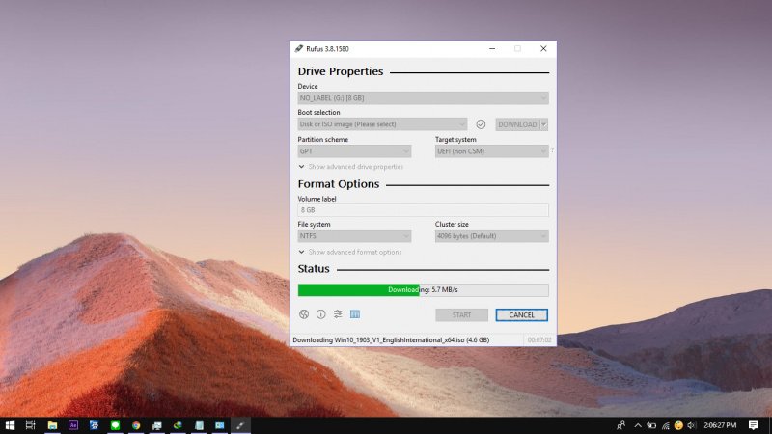Viewport: 772px width, 434px height.
Task: Click the Volume label field
Action: pyautogui.click(x=423, y=210)
